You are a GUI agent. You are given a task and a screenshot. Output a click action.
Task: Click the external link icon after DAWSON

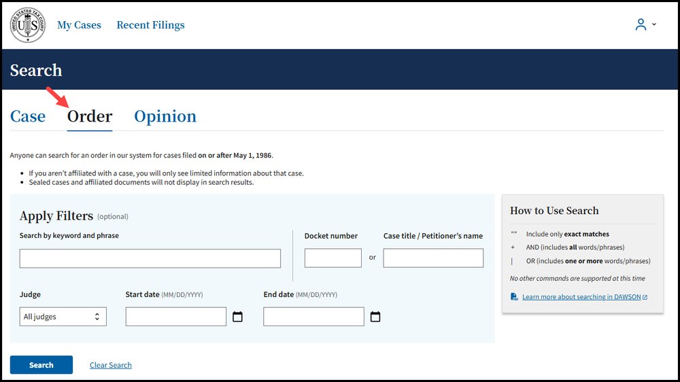[645, 297]
